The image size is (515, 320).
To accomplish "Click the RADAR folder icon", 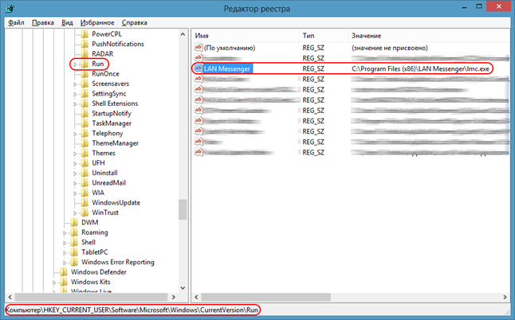I will tap(85, 54).
